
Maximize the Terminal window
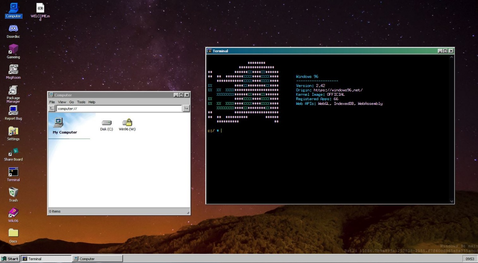click(446, 51)
